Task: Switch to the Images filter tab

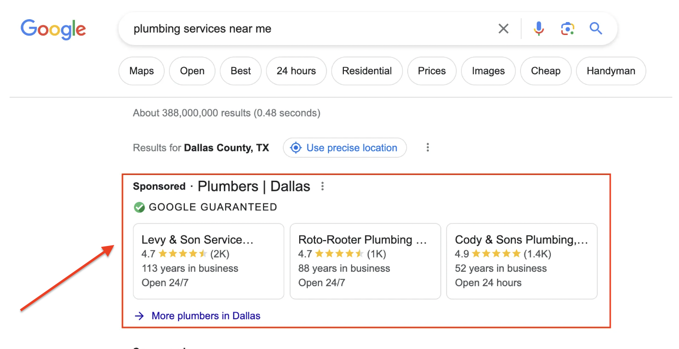Action: [x=488, y=70]
